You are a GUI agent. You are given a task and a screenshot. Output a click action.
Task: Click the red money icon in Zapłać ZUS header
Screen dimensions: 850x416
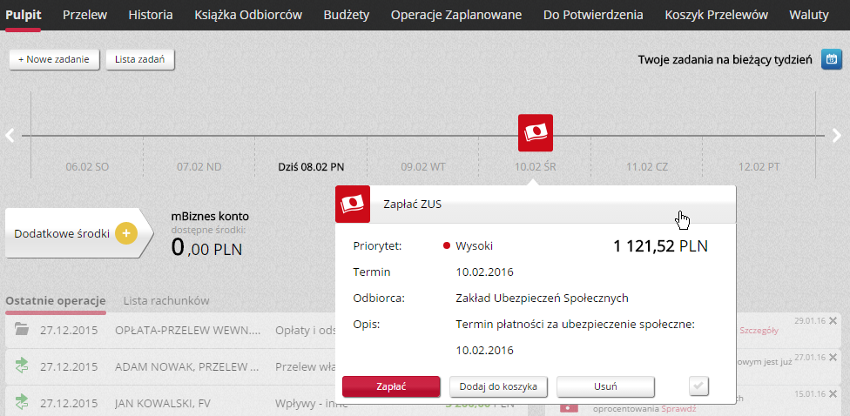point(353,205)
